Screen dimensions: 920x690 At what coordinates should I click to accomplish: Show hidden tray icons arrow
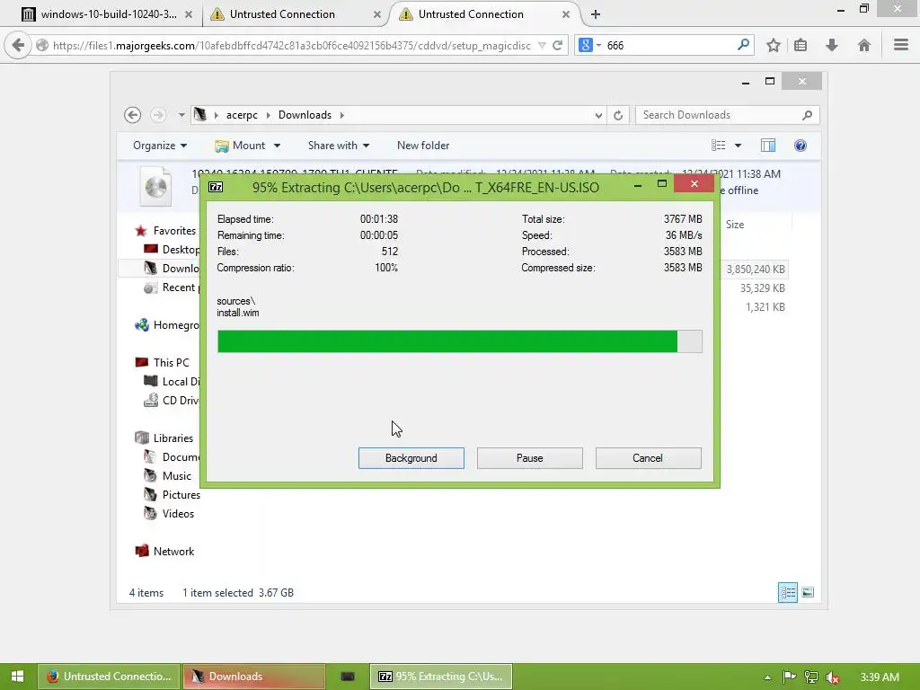767,677
